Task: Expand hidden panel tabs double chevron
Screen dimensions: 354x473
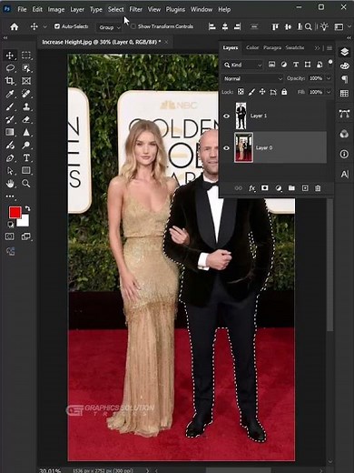Action: [x=317, y=48]
